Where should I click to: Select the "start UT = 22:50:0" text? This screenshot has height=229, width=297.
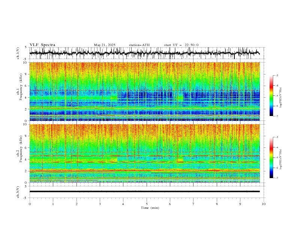[181, 45]
